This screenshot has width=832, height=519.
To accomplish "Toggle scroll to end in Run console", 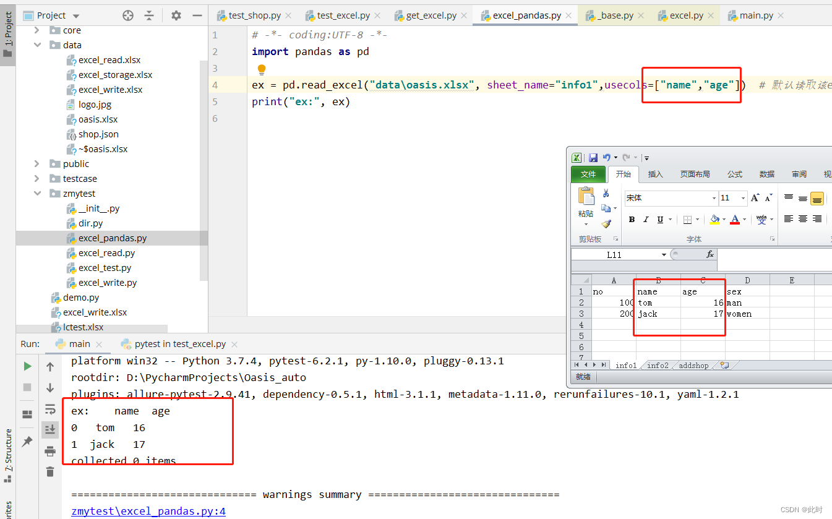I will coord(50,429).
